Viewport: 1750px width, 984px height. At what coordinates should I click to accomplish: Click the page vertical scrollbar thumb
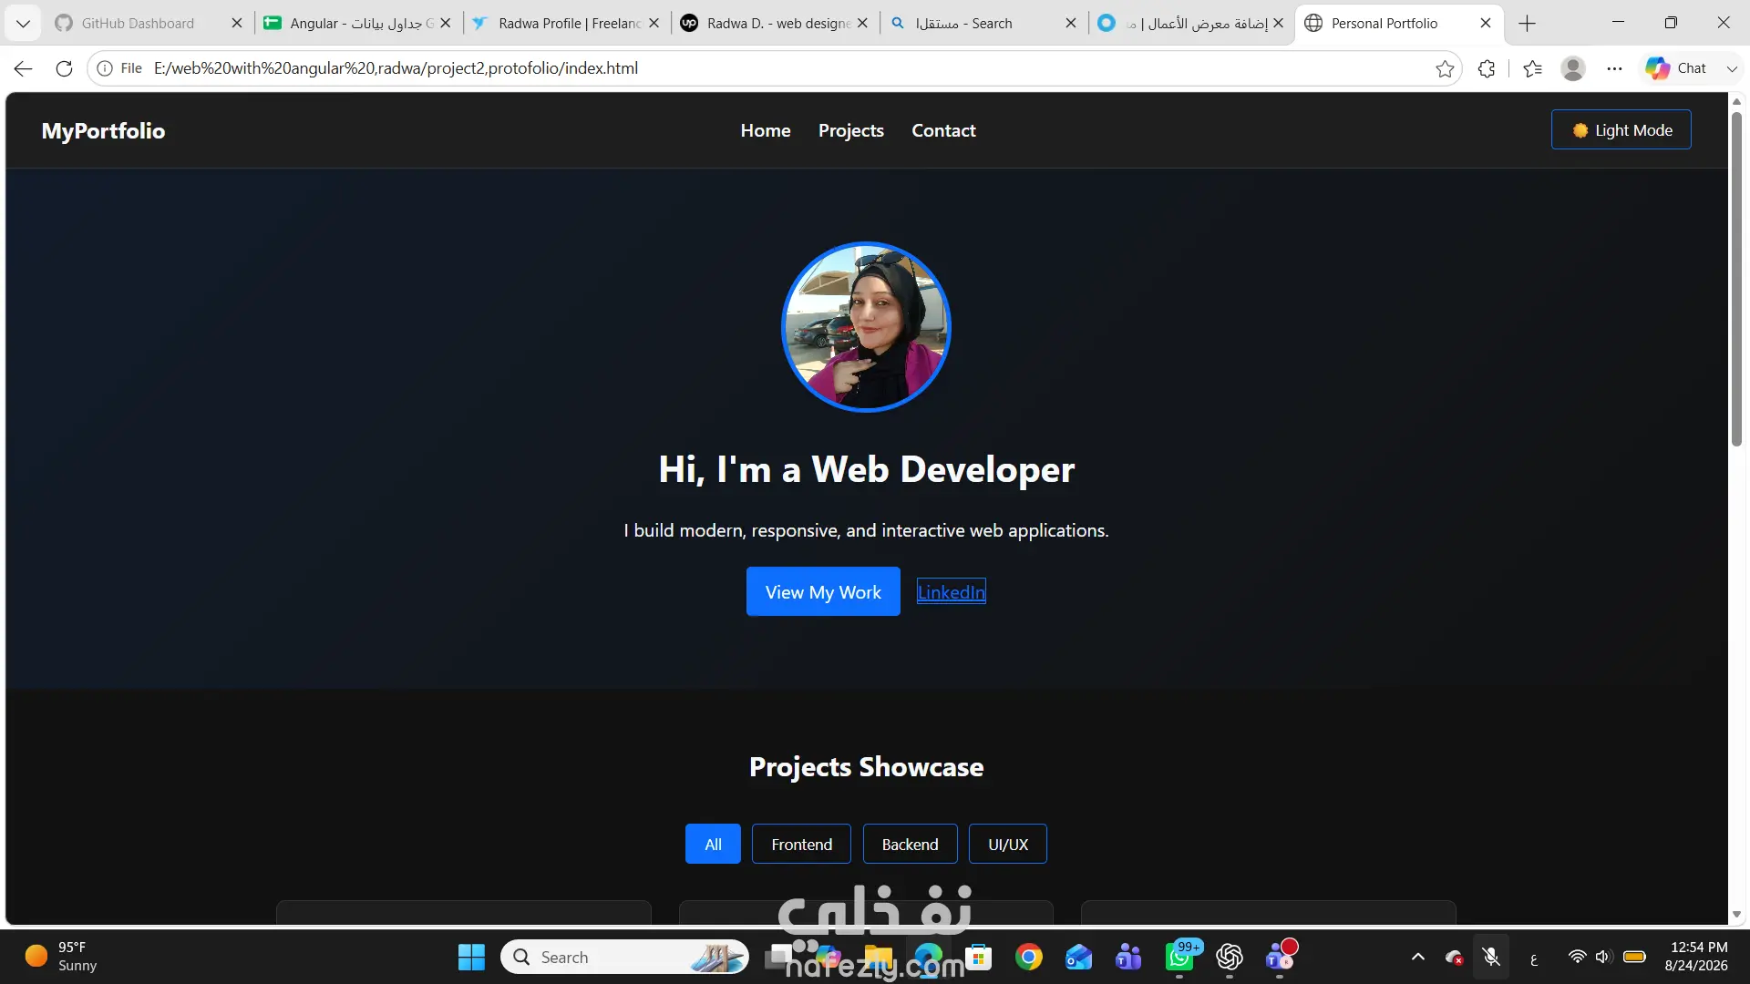point(1736,278)
